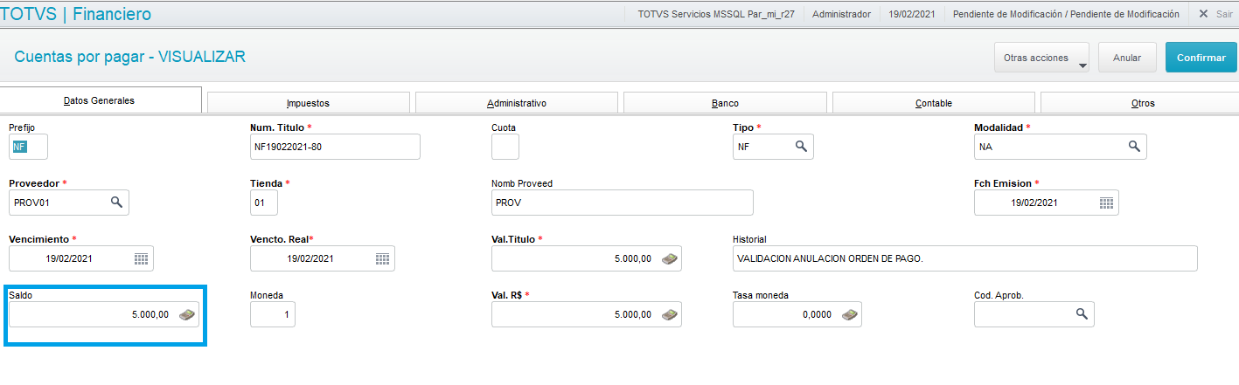1239x385 pixels.
Task: Click the Val. R$ amount value
Action: pos(633,315)
